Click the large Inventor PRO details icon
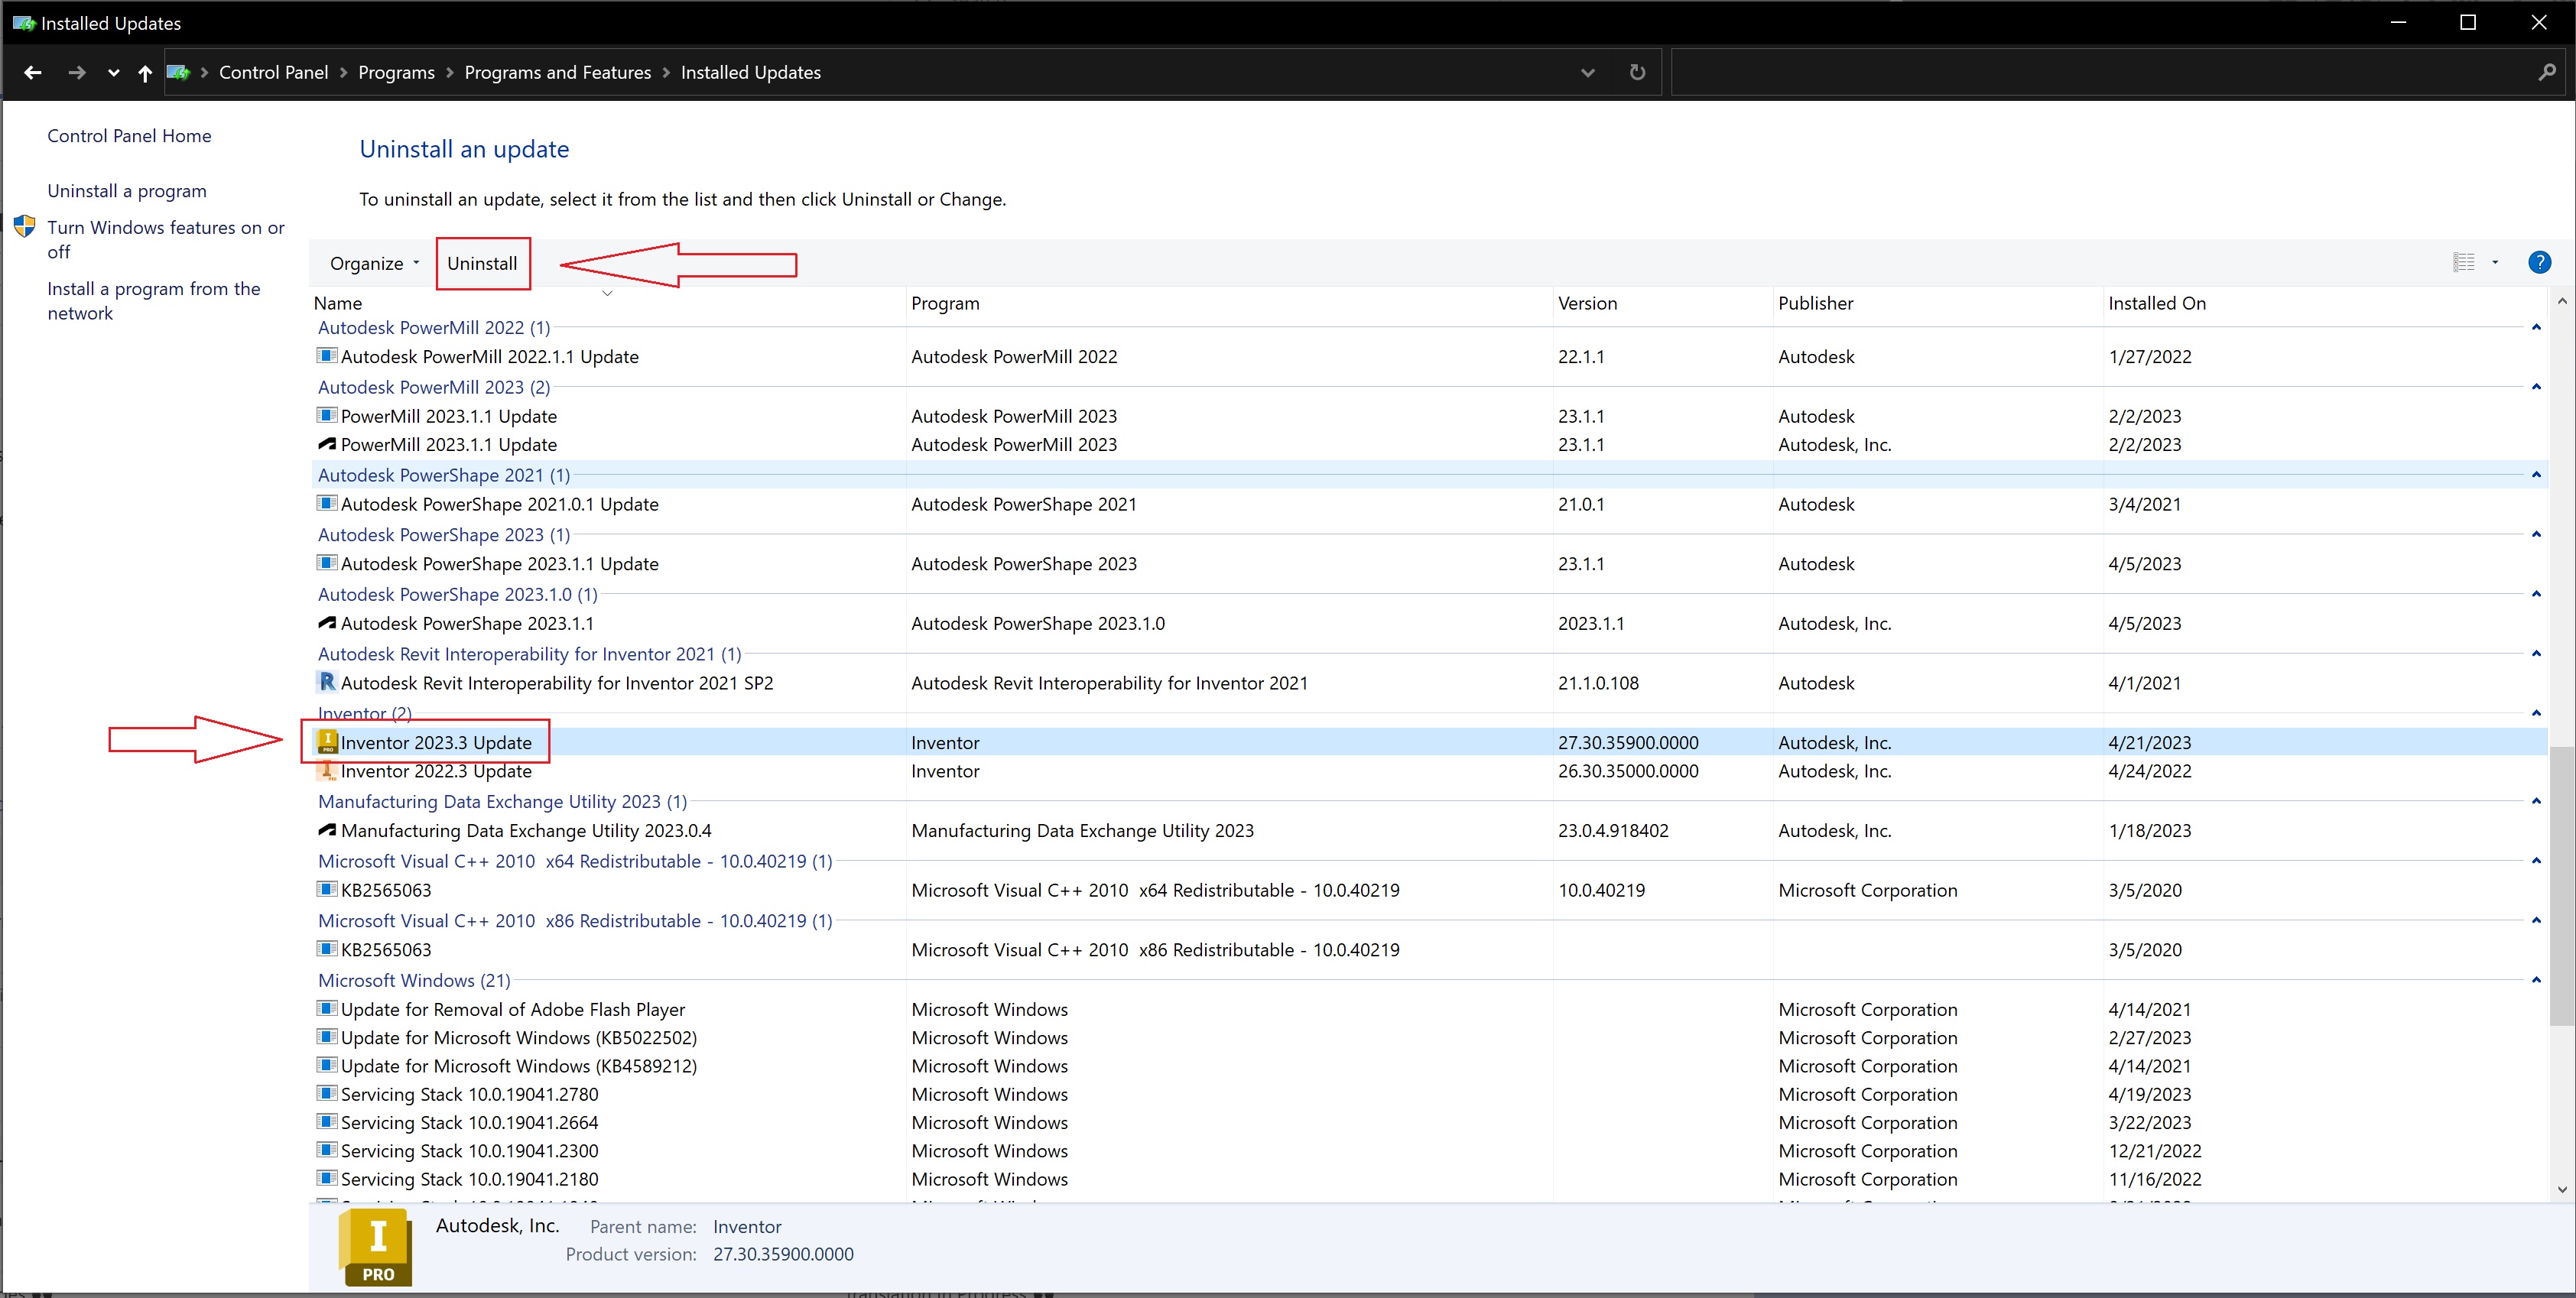This screenshot has width=2576, height=1298. tap(376, 1247)
